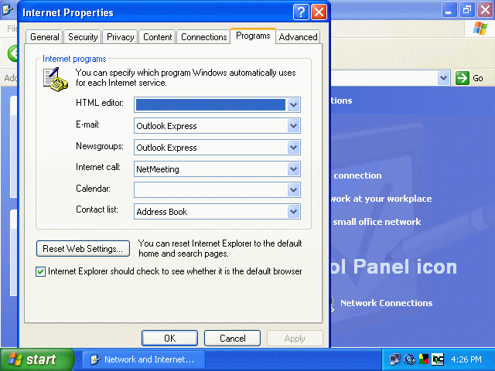Expand the HTML editor dropdown arrow
The width and height of the screenshot is (495, 371).
point(294,105)
